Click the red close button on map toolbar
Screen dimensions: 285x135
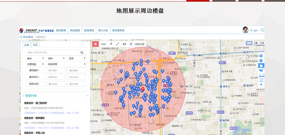96,44
